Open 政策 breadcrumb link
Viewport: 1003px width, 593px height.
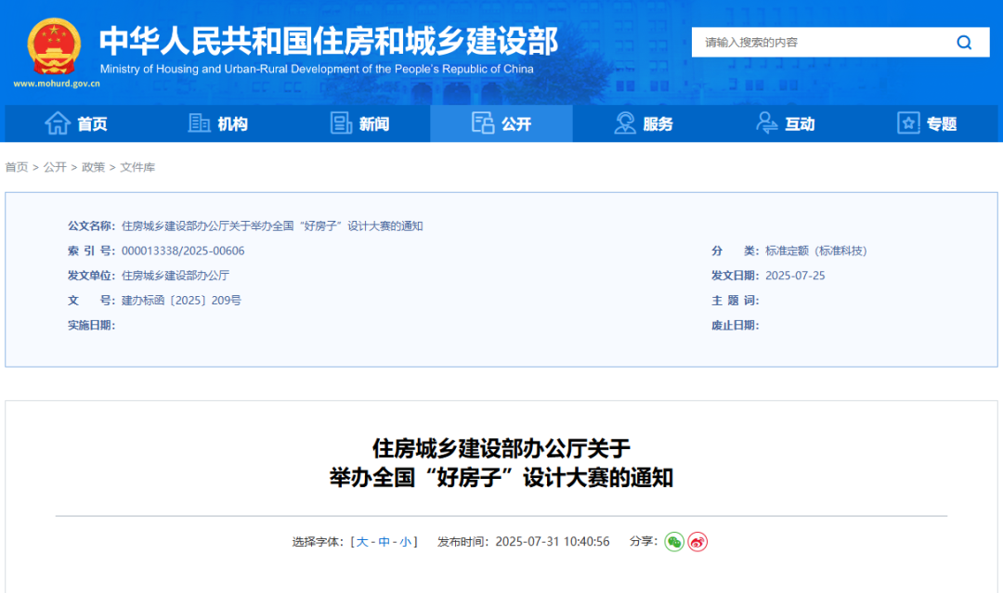[x=93, y=167]
